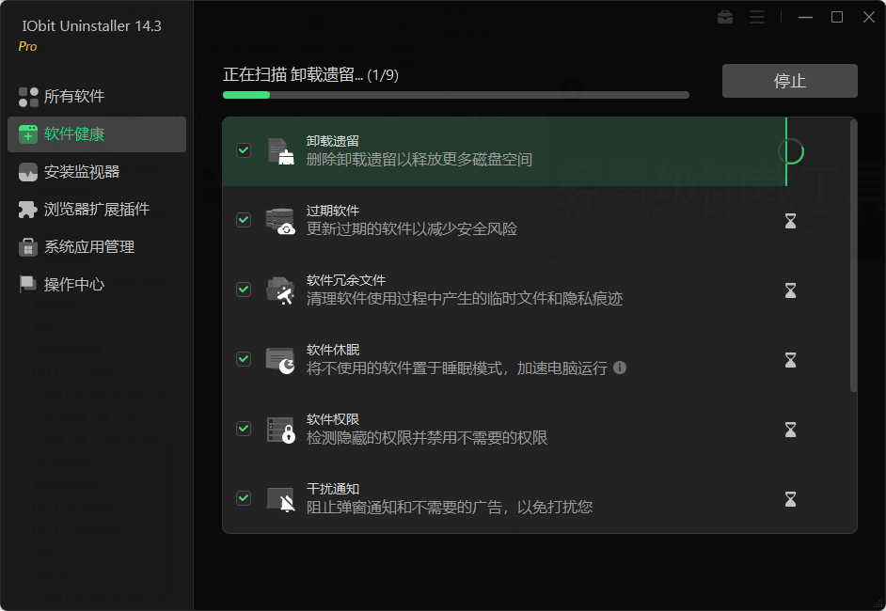This screenshot has width=886, height=611.
Task: Click 更新过期的软件以减少安全风险 description
Action: [412, 228]
